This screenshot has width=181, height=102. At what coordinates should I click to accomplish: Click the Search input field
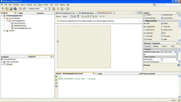[x=168, y=5]
